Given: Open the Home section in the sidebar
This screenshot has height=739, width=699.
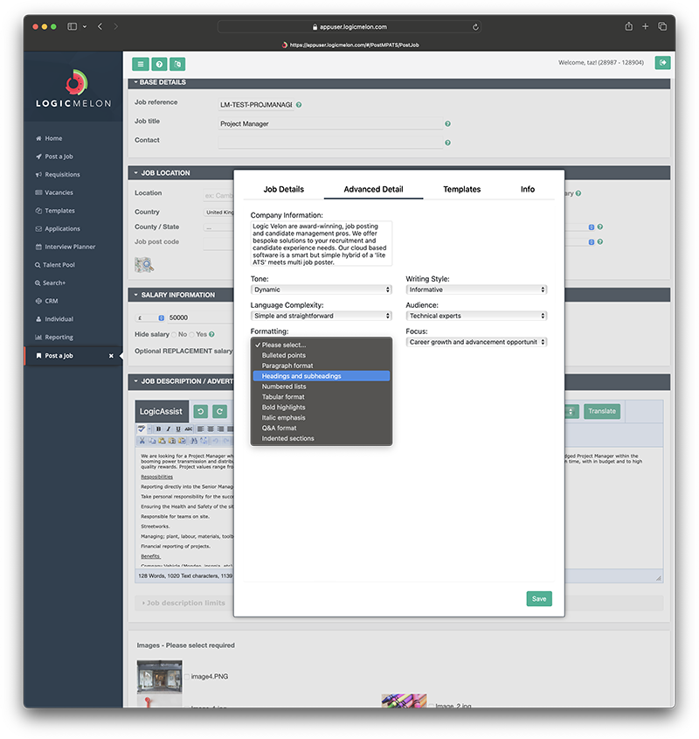Looking at the screenshot, I should (x=52, y=137).
